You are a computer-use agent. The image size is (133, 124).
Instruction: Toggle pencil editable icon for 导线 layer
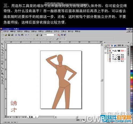pos(117,55)
